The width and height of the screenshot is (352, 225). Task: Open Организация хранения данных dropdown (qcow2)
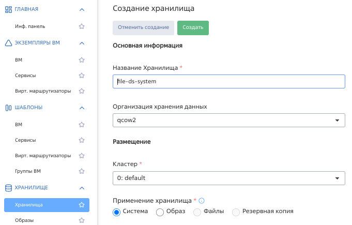(229, 120)
